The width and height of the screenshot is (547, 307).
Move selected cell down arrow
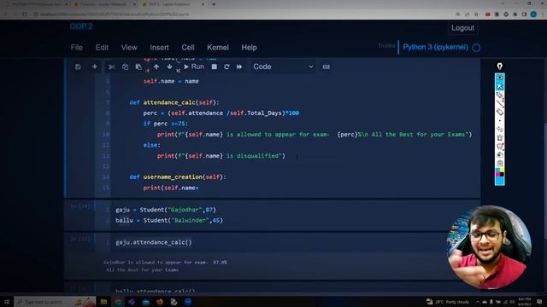point(169,67)
